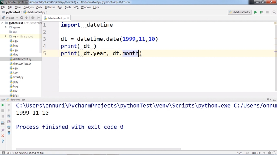The width and height of the screenshot is (277, 155).
Task: Open a.py in the project tree
Action: [16, 41]
